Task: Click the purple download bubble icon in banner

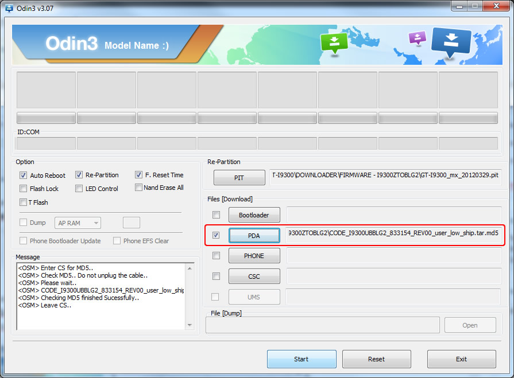Action: [418, 37]
